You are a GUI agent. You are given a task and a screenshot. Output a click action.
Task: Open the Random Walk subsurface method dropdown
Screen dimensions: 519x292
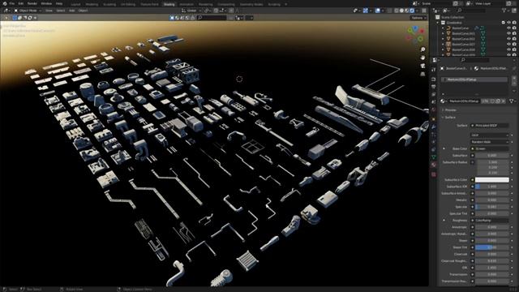pyautogui.click(x=490, y=142)
